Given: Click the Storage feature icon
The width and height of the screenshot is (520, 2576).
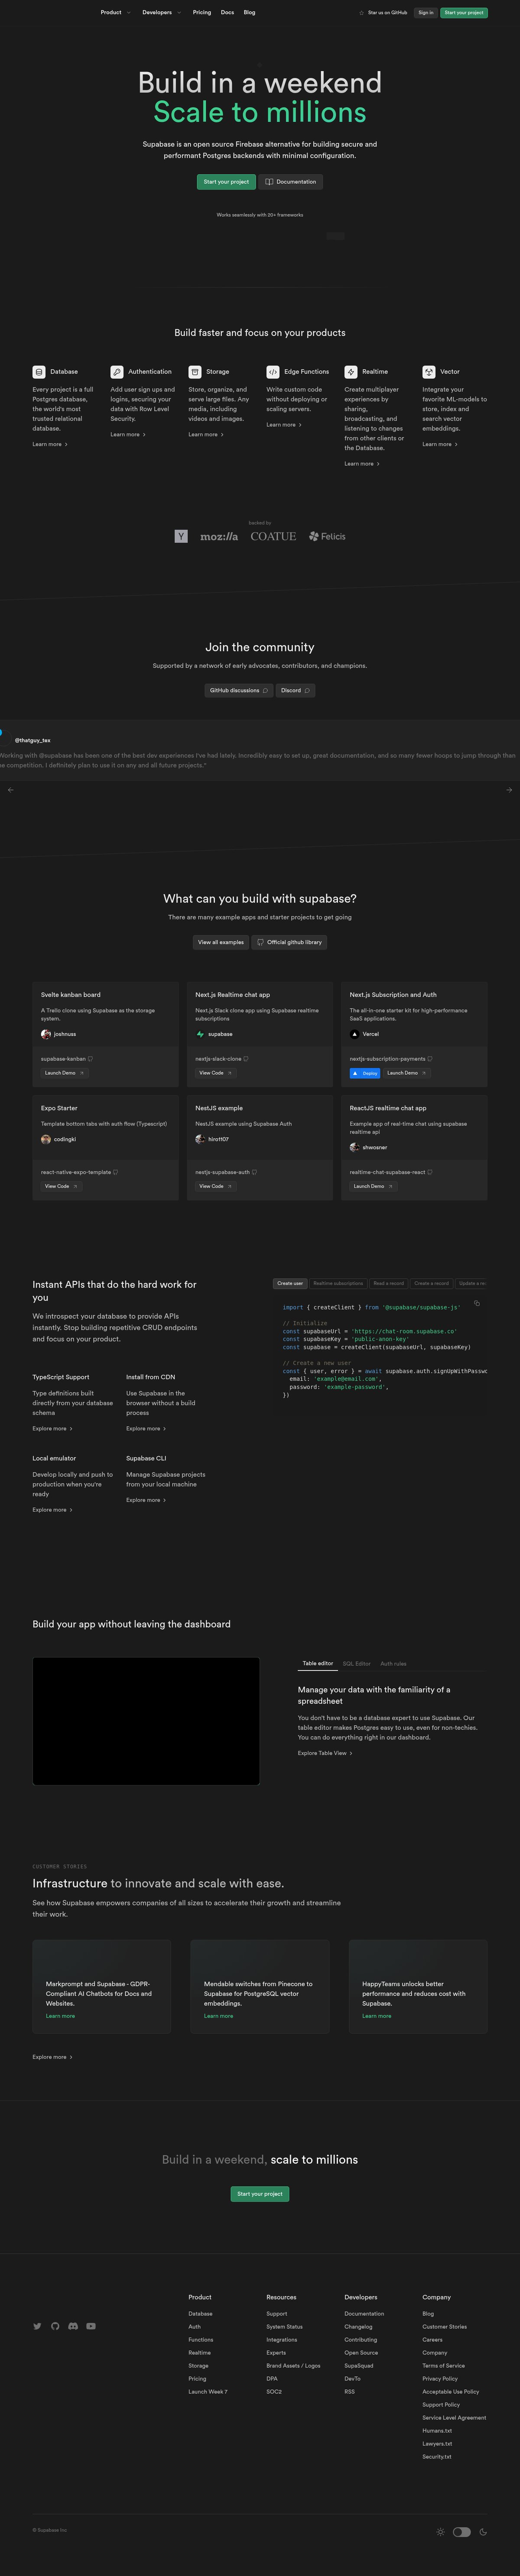Looking at the screenshot, I should 195,371.
